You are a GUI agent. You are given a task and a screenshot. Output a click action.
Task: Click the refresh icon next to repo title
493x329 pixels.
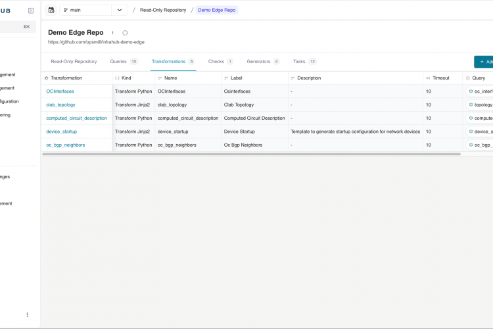125,33
